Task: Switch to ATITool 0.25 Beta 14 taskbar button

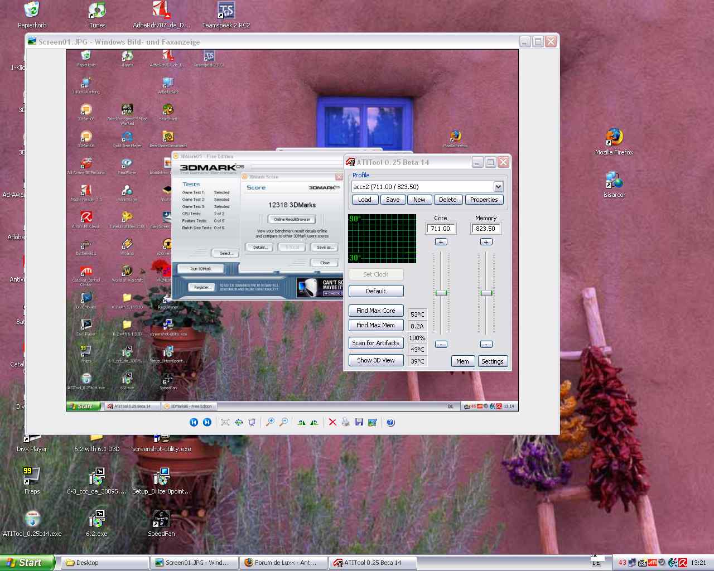Action: point(373,563)
